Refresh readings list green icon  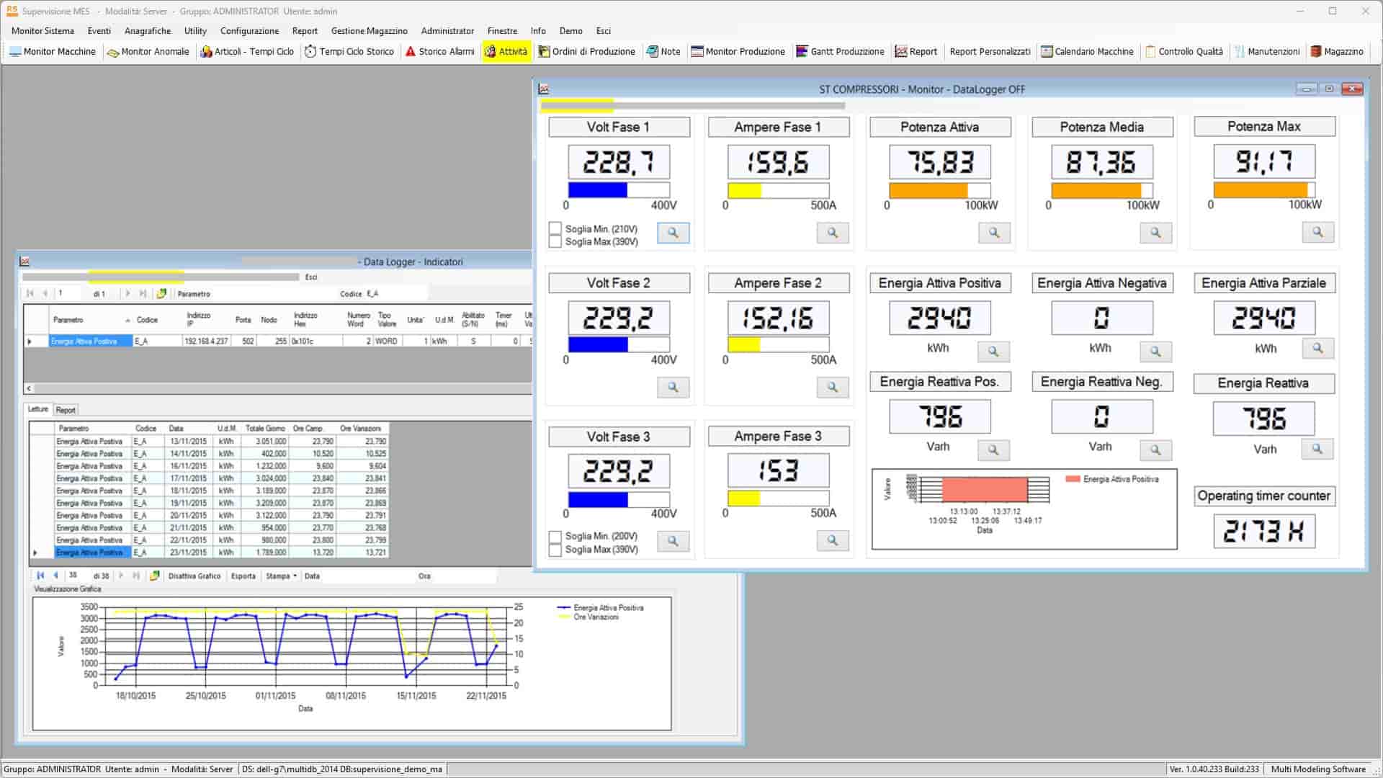pos(154,576)
